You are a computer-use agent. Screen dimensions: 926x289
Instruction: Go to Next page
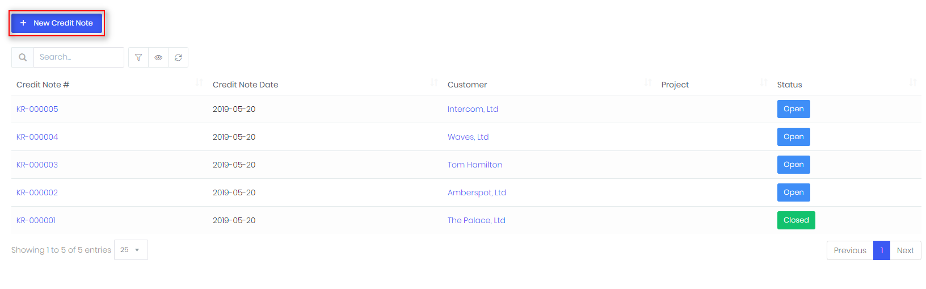[x=906, y=250]
